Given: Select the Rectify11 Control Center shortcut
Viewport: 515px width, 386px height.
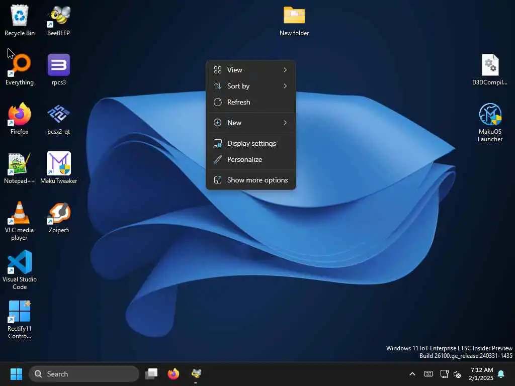Looking at the screenshot, I should coord(20,320).
